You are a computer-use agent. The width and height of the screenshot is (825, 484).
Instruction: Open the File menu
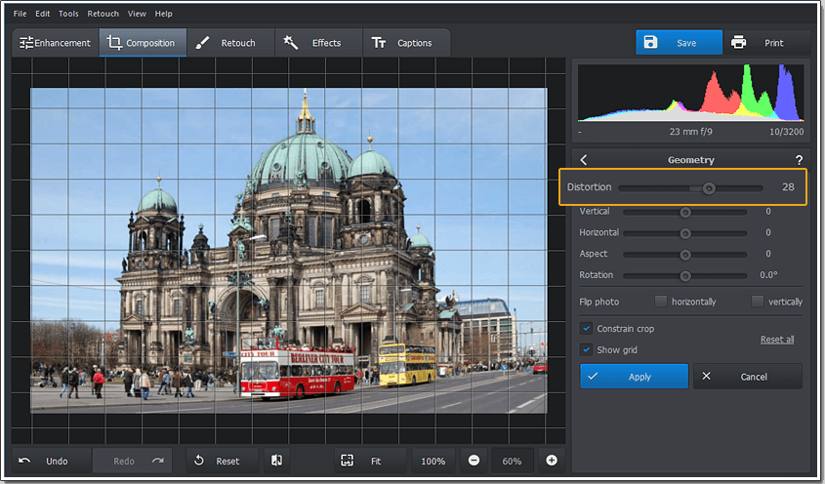tap(20, 14)
